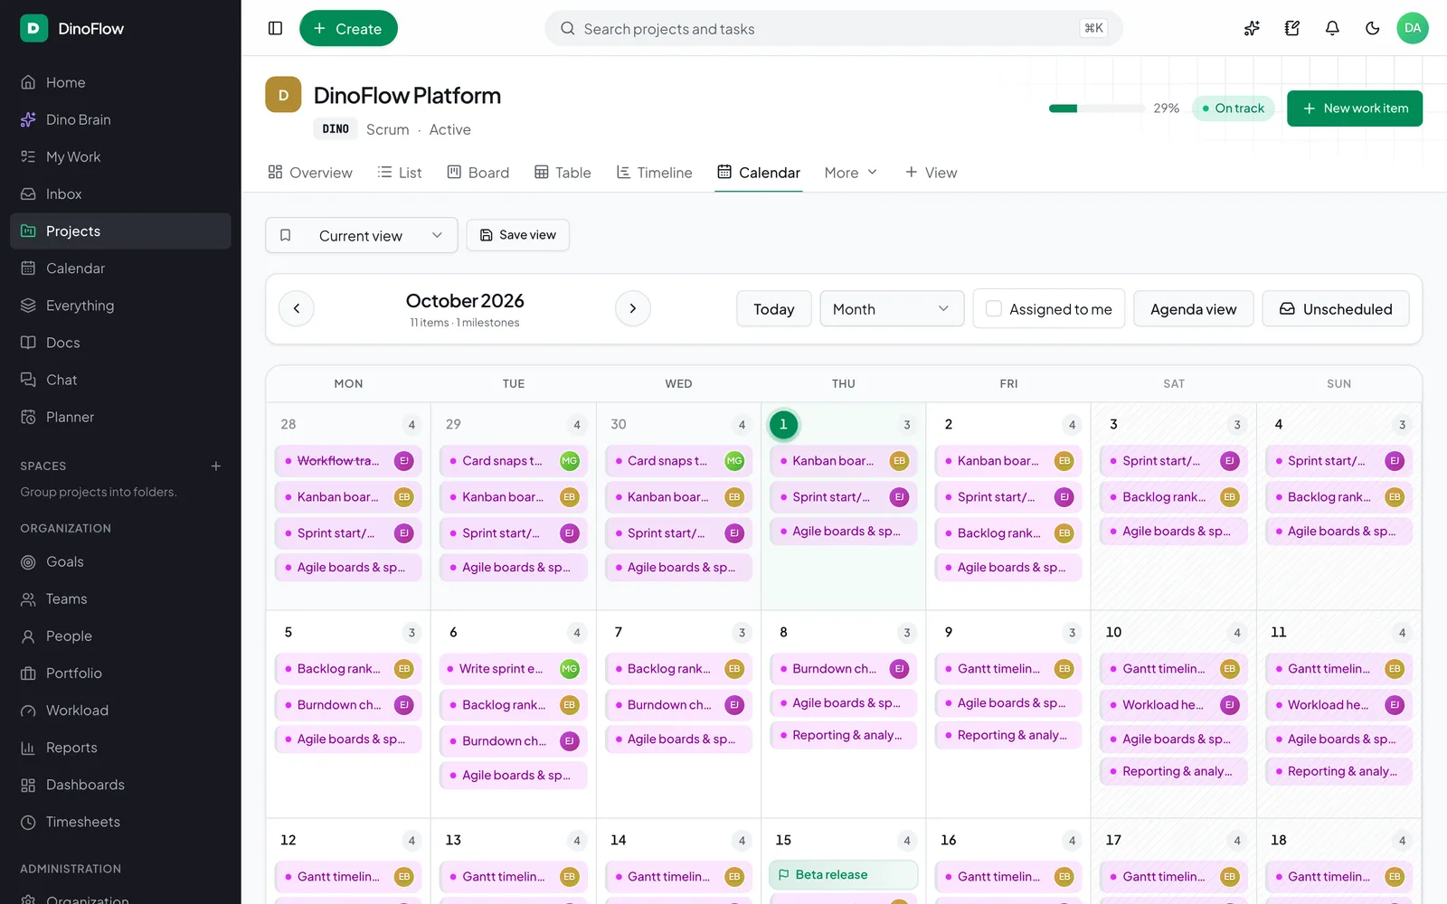The height and width of the screenshot is (904, 1447).
Task: Open the DA user avatar menu
Action: coord(1413,28)
